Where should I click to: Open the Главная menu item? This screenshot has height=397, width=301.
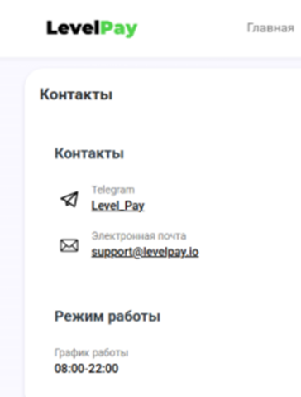pos(270,28)
